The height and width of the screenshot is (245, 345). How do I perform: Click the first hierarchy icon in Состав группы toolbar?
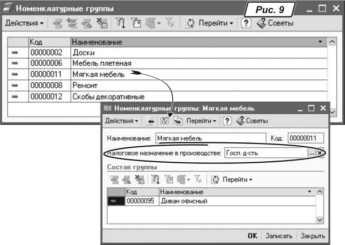point(114,180)
